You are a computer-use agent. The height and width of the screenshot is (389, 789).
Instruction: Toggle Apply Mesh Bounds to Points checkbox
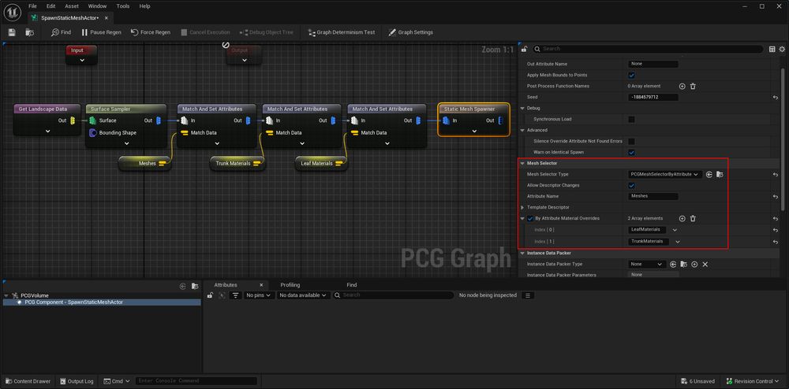tap(631, 76)
